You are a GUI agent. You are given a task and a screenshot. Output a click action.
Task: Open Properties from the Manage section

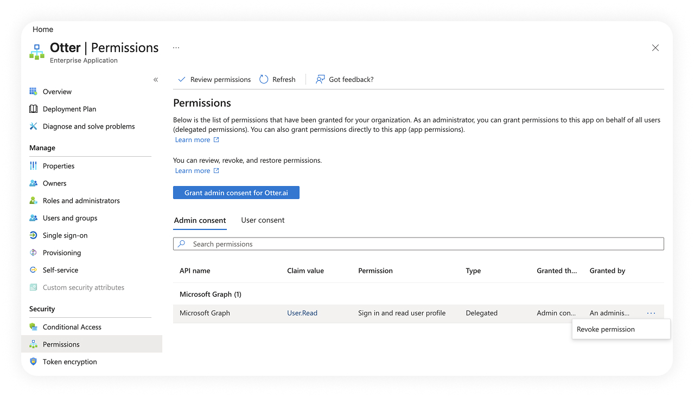click(59, 166)
